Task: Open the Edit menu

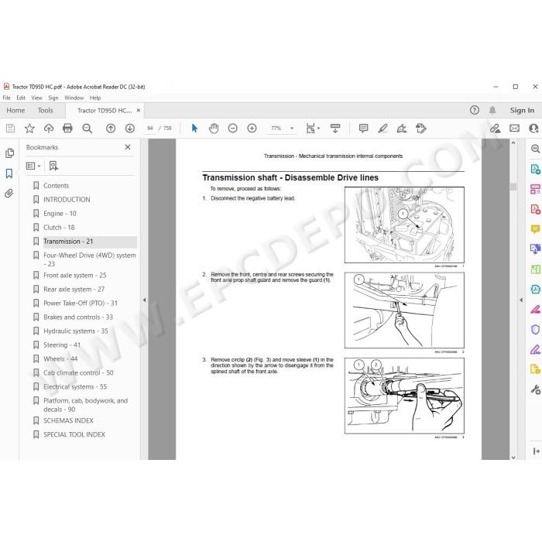Action: click(21, 98)
